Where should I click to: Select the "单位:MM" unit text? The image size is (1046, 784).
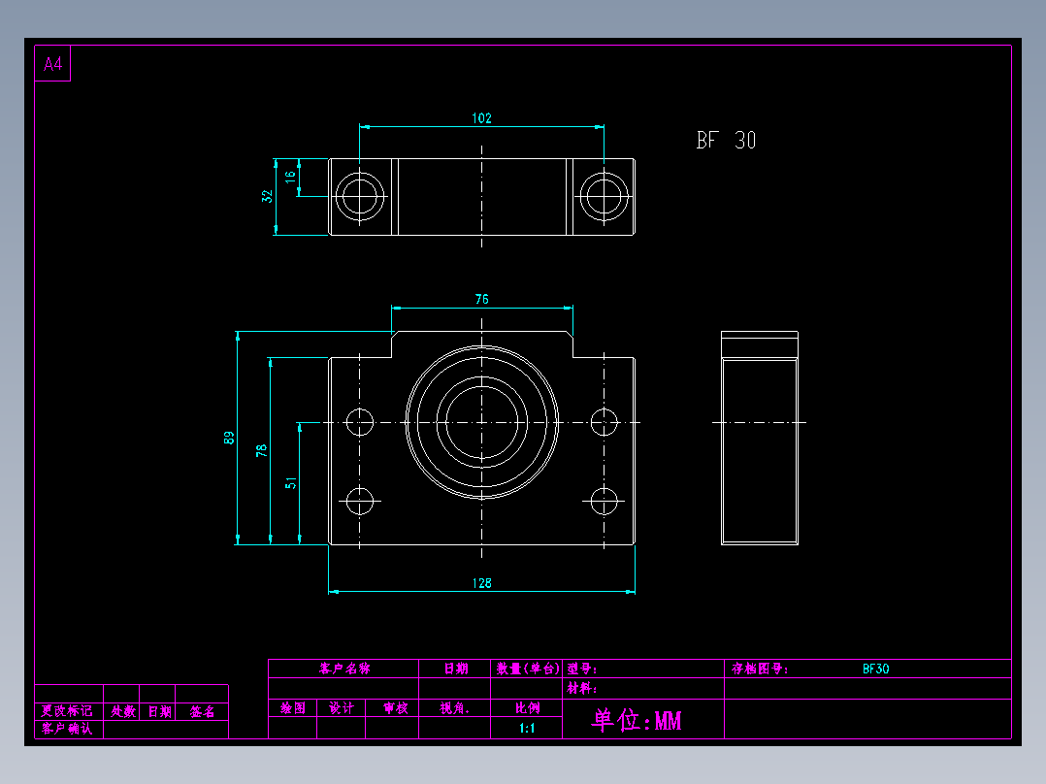637,721
